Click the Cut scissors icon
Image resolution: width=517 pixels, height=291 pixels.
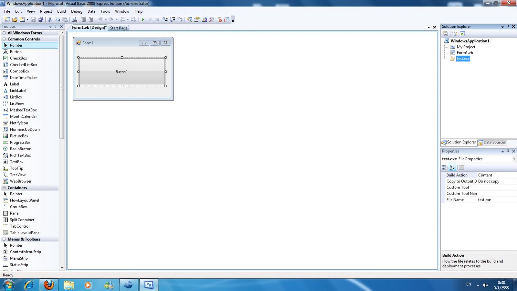point(50,19)
